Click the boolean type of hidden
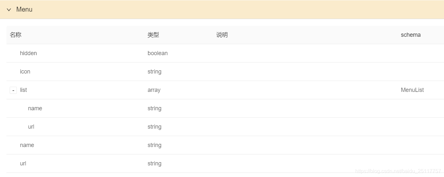444x177 pixels. 157,53
